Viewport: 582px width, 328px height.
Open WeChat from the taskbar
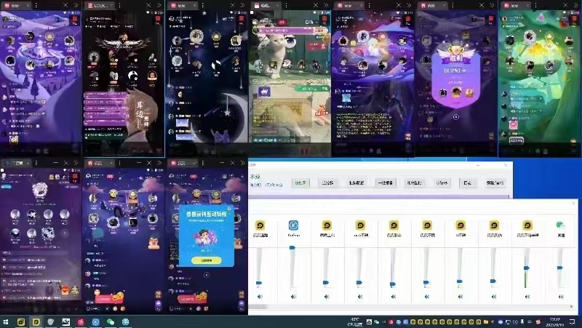pyautogui.click(x=111, y=321)
